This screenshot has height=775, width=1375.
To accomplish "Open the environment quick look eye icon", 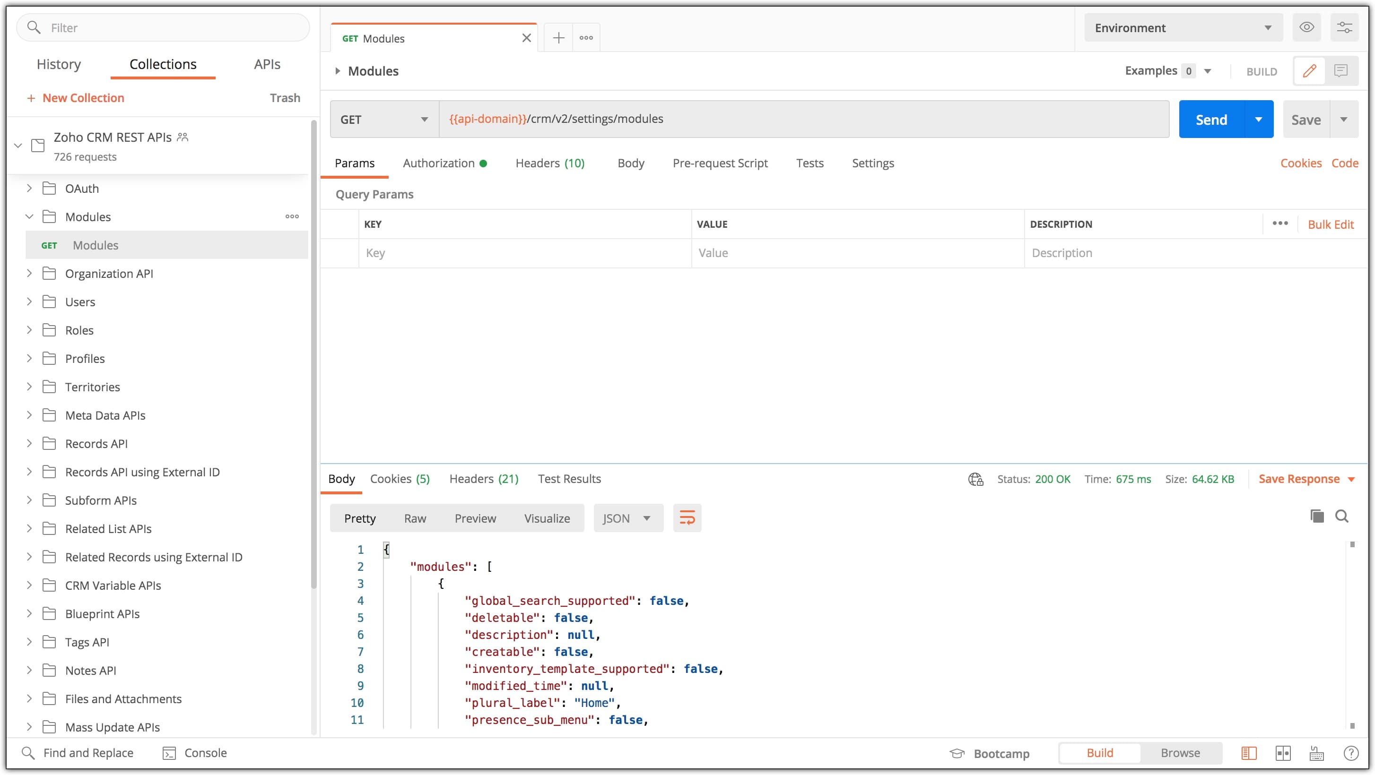I will 1306,27.
